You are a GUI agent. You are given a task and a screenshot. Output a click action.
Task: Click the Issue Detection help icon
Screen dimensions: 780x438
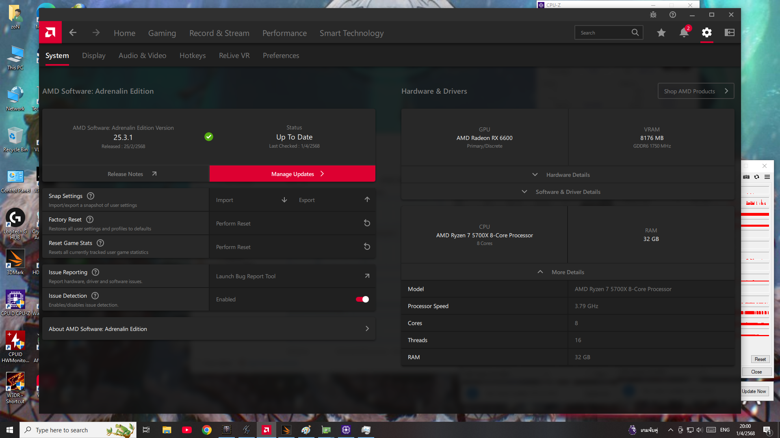coord(95,296)
